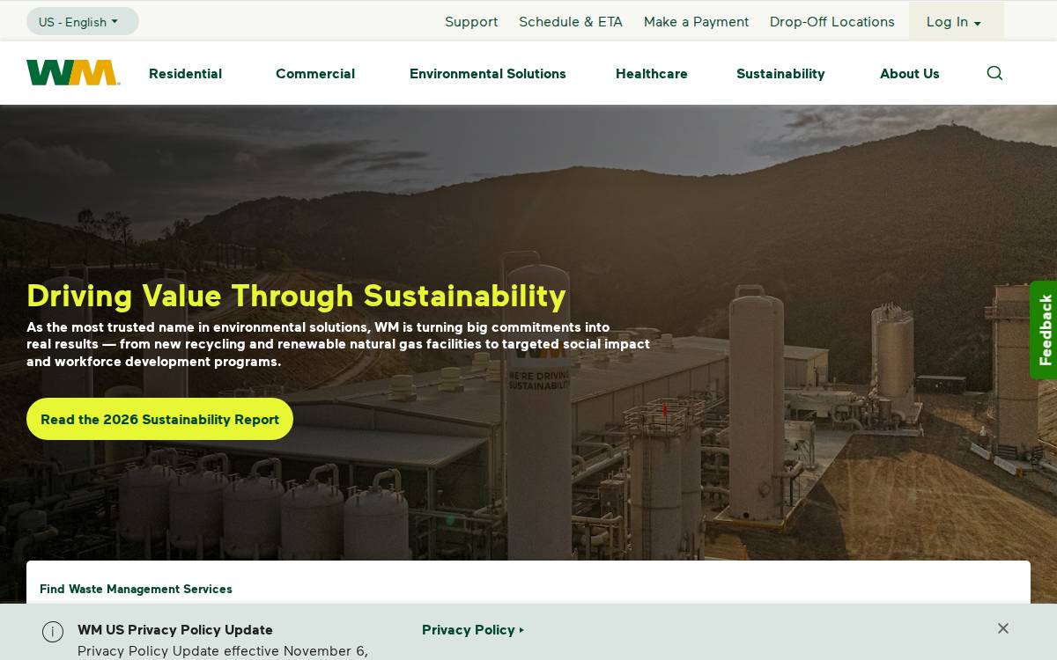Image resolution: width=1057 pixels, height=660 pixels.
Task: Open Schedule & ETA link
Action: [571, 22]
